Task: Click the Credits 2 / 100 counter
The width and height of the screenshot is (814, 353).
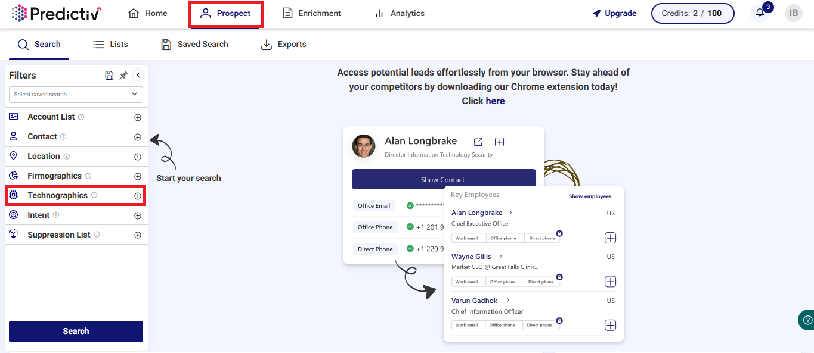Action: pyautogui.click(x=692, y=13)
